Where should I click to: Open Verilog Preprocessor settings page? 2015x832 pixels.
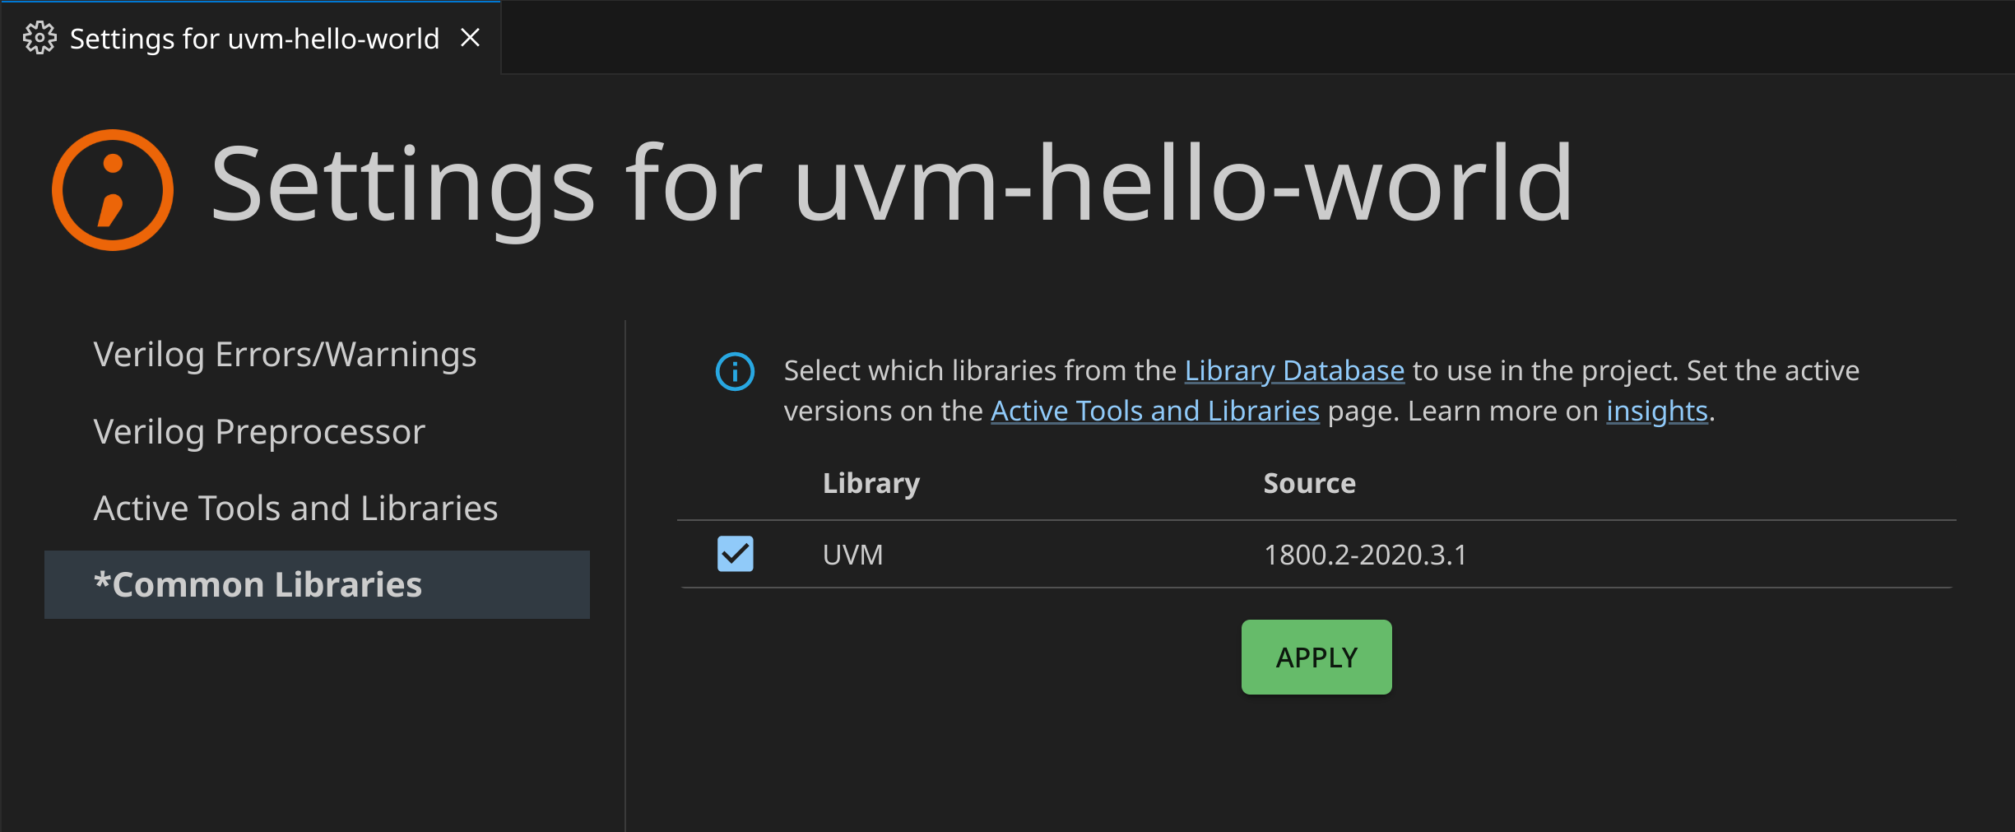(259, 432)
